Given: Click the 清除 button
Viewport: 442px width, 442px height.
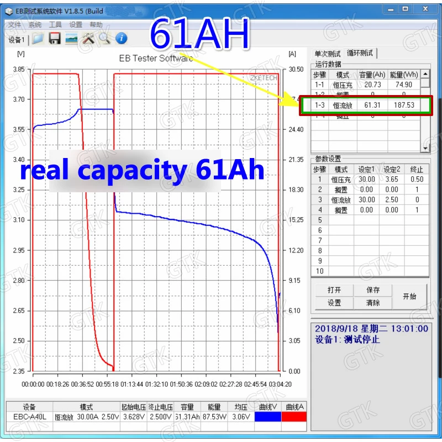Looking at the screenshot, I should coord(372,303).
